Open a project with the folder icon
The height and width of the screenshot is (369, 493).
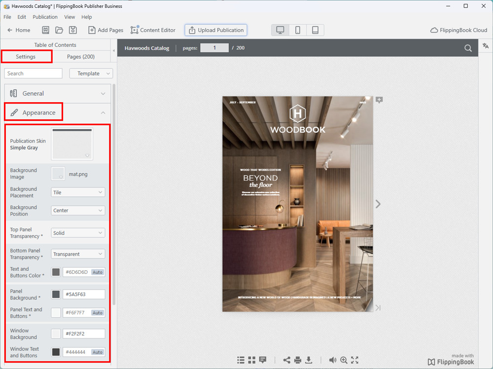tap(59, 30)
